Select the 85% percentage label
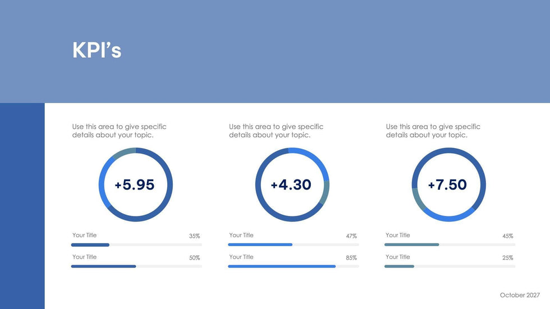Viewport: 550px width, 309px height. coord(351,258)
